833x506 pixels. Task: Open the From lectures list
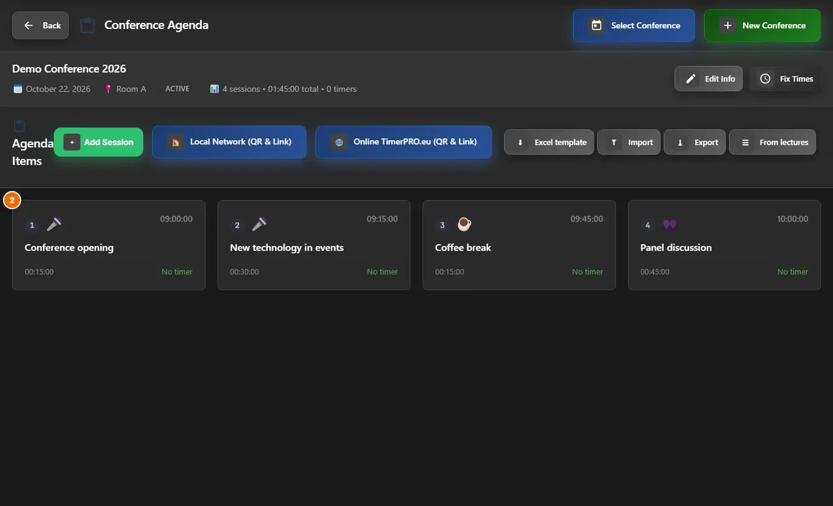click(x=773, y=143)
